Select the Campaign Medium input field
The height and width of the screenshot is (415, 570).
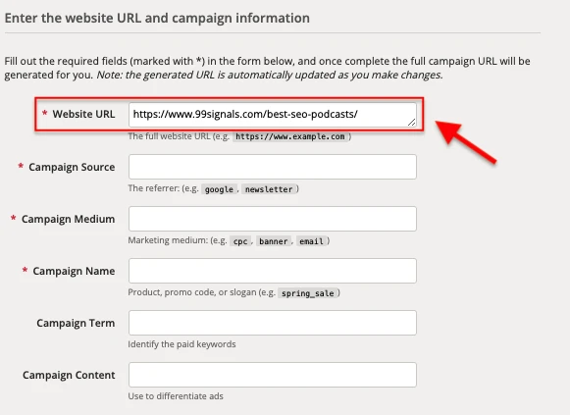click(x=273, y=219)
